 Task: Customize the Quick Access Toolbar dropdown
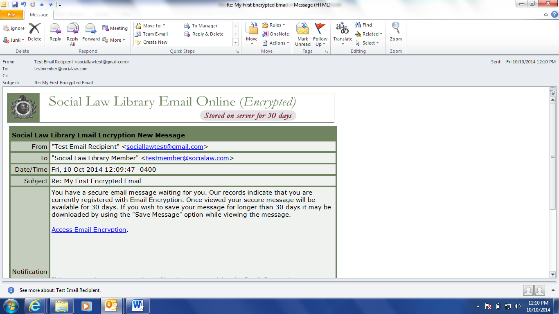click(60, 5)
